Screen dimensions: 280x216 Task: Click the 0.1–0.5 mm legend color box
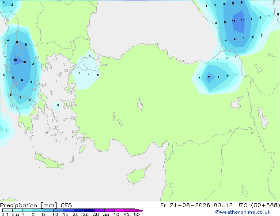[x=8, y=210]
